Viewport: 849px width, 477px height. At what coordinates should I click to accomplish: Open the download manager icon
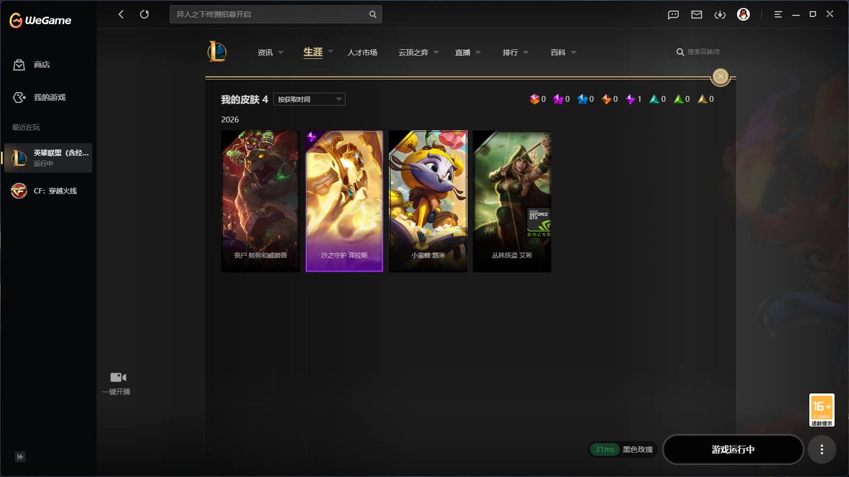pos(720,14)
